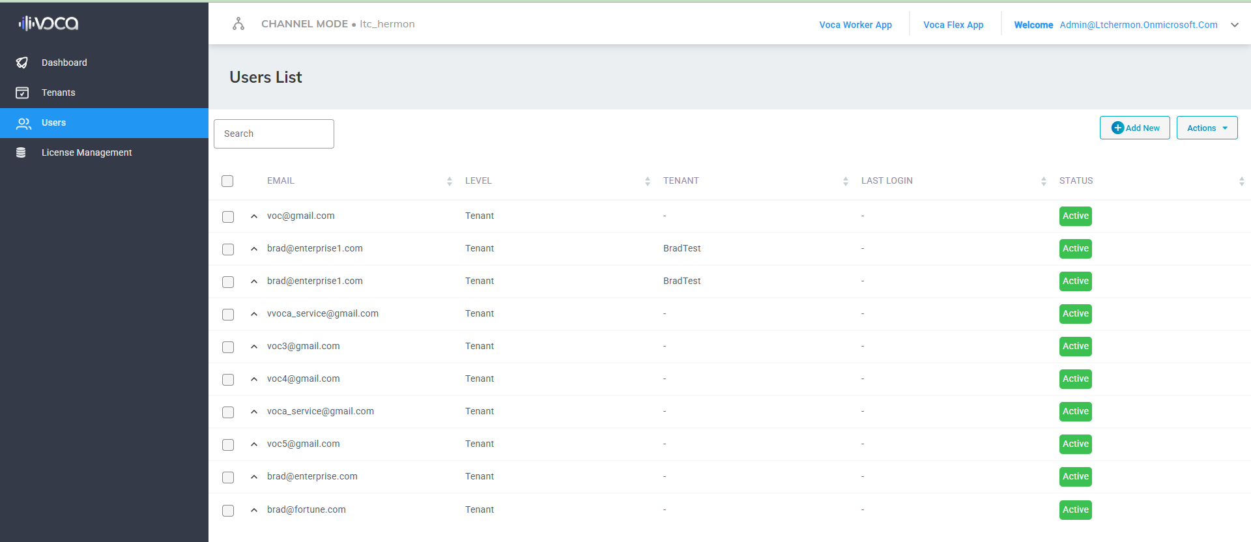
Task: Toggle the select-all checkbox in header
Action: (x=227, y=181)
